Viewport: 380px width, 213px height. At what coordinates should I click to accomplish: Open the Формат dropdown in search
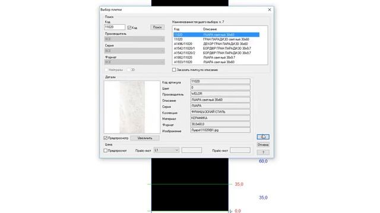(135, 62)
